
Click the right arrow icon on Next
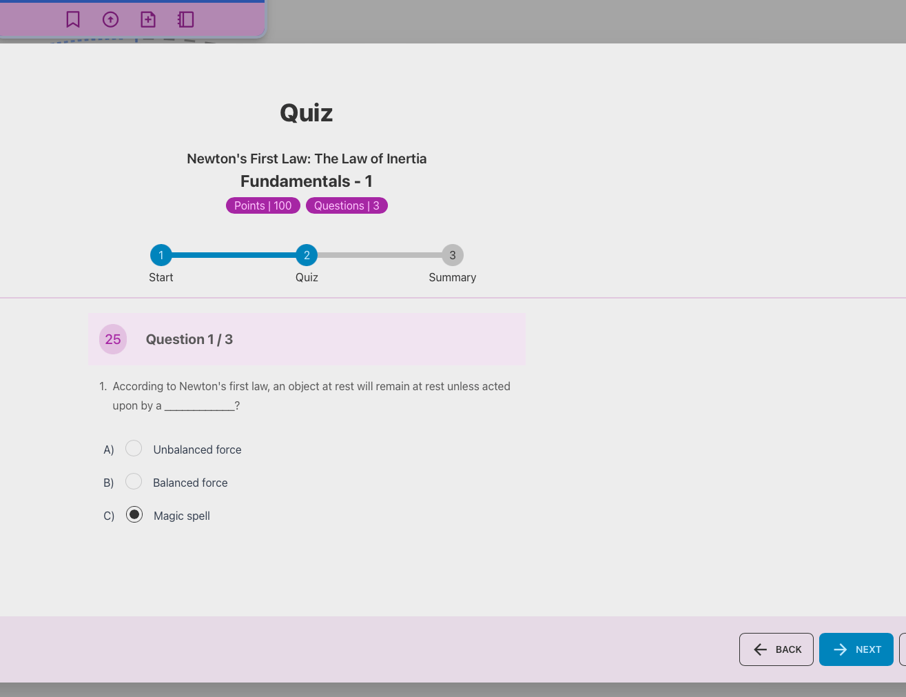(840, 649)
